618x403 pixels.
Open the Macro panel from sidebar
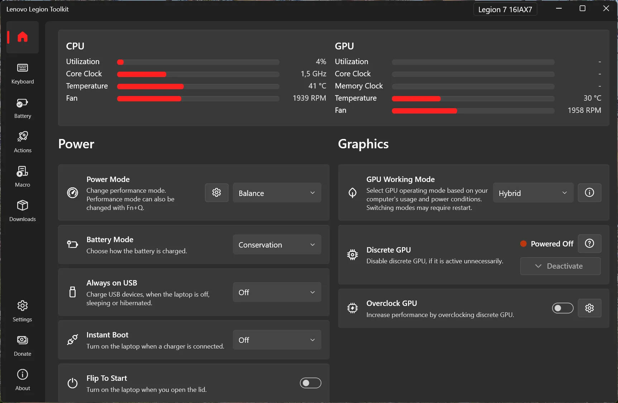pos(22,176)
